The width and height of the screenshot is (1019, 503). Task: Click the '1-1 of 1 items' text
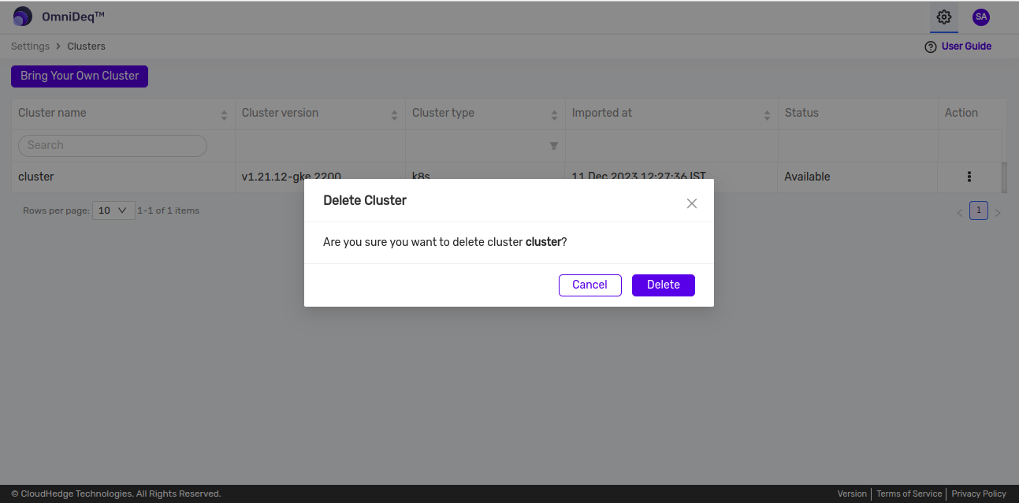click(168, 211)
